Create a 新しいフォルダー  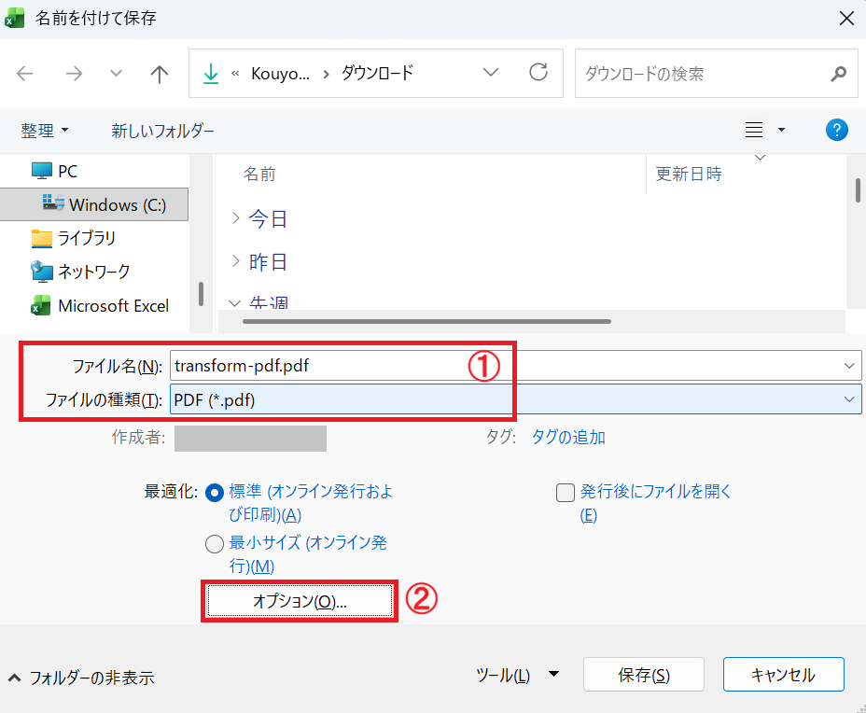(x=162, y=131)
